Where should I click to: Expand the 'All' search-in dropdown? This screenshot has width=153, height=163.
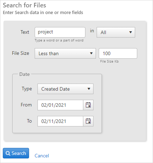point(116,32)
